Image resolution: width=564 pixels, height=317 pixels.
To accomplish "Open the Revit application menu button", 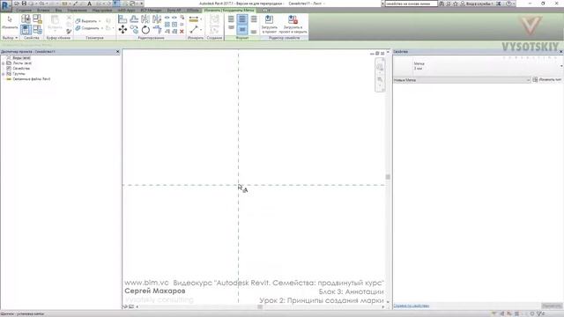I will 6,6.
